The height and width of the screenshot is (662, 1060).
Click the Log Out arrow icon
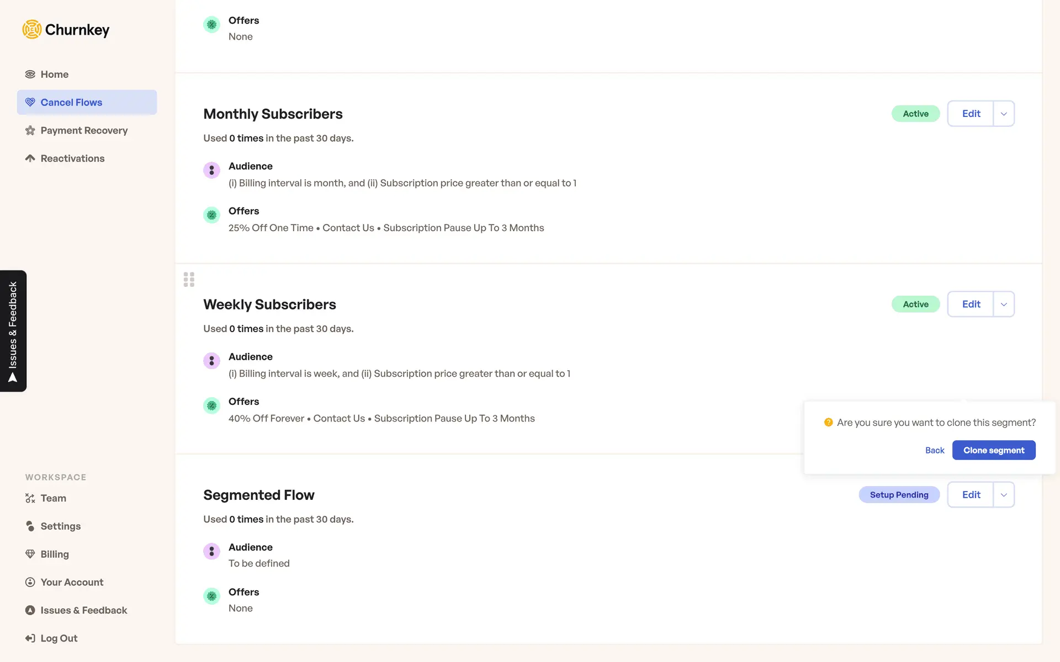pyautogui.click(x=30, y=638)
